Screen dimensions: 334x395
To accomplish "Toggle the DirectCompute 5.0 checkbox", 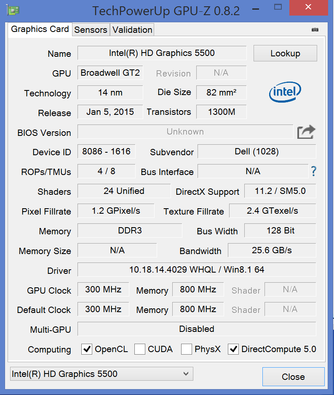I will (x=233, y=349).
